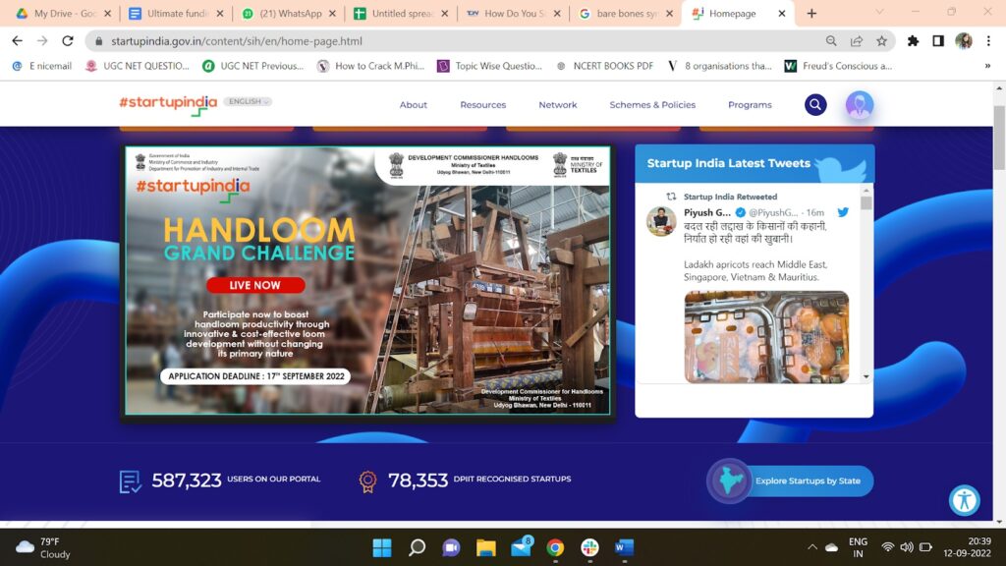Open the Resources menu
Screen dimensions: 1006x566
(x=483, y=104)
